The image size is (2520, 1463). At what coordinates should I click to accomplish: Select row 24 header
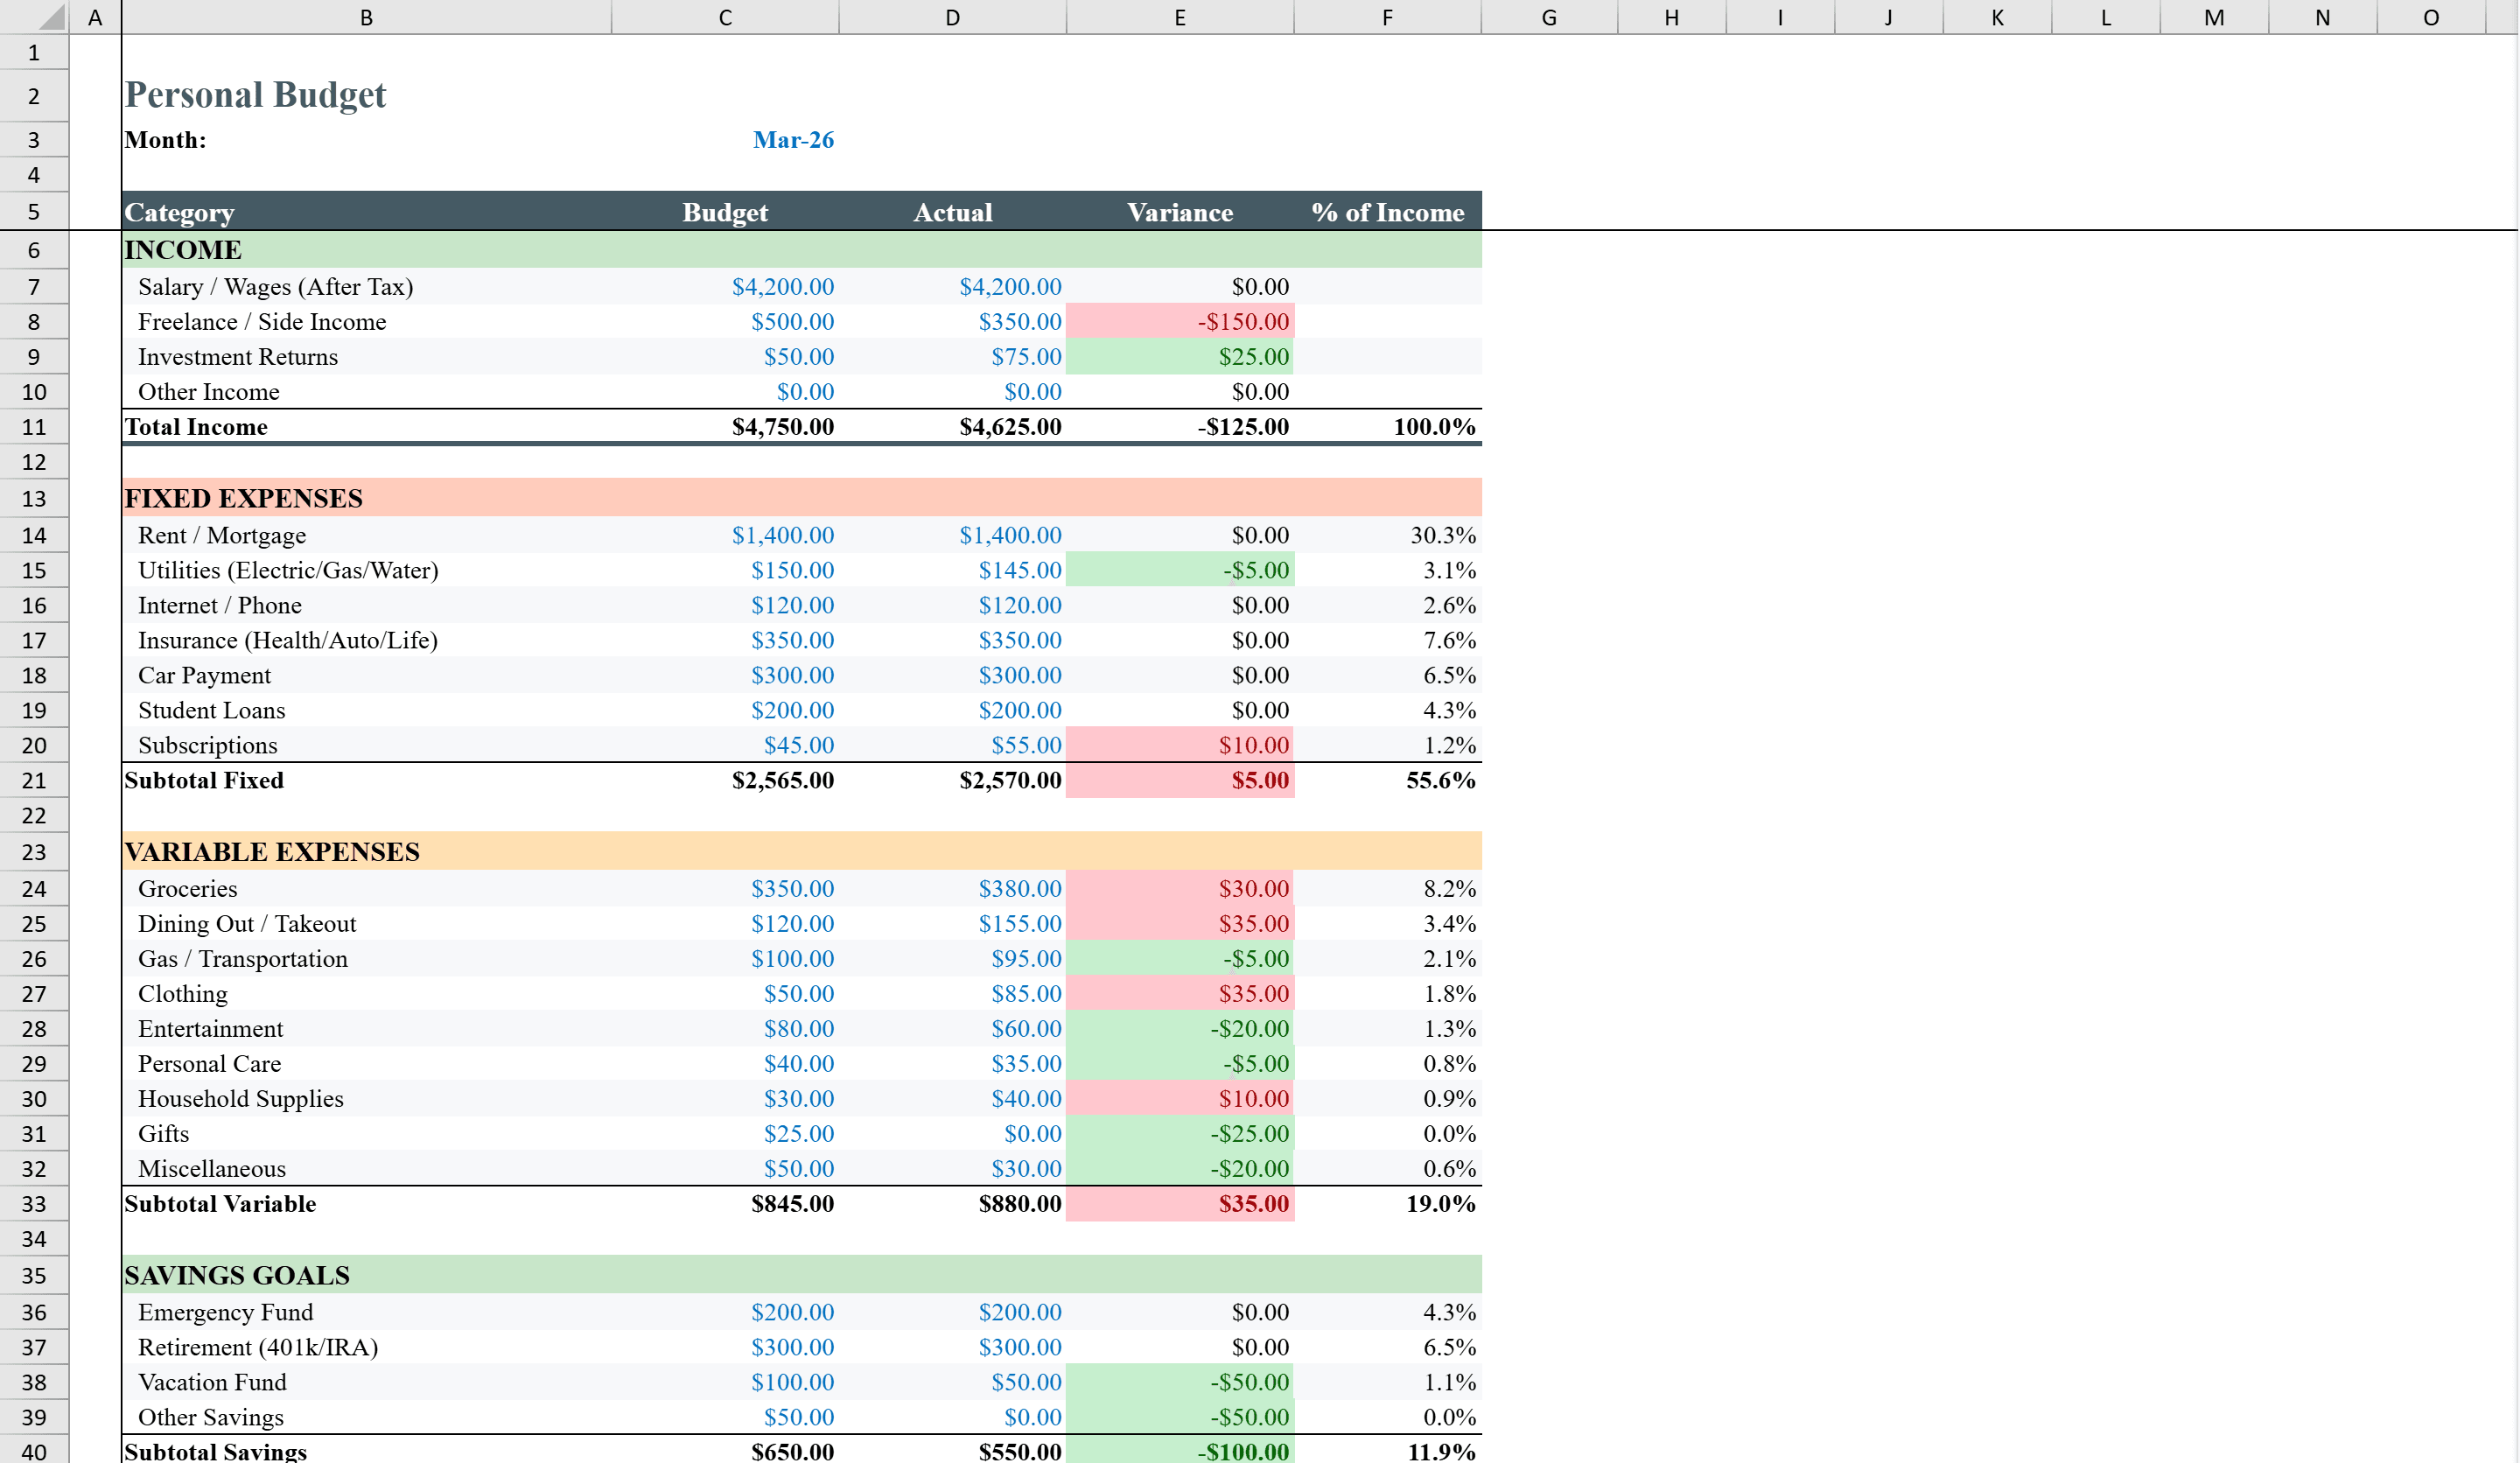(x=33, y=888)
